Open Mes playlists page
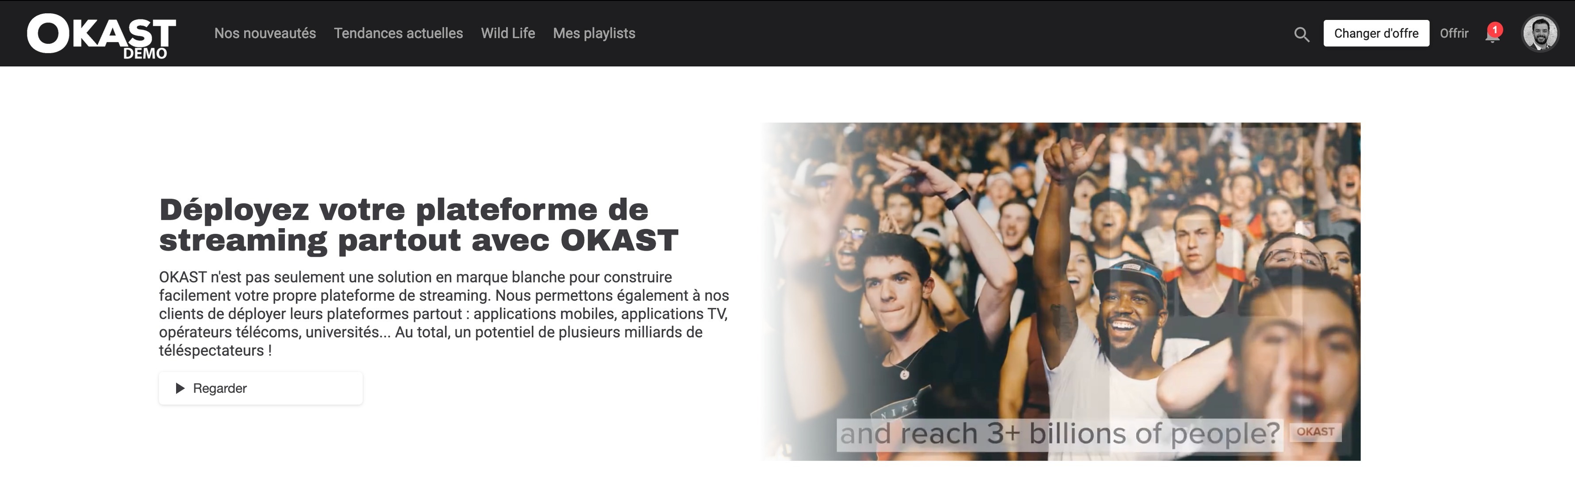1575x483 pixels. point(594,33)
